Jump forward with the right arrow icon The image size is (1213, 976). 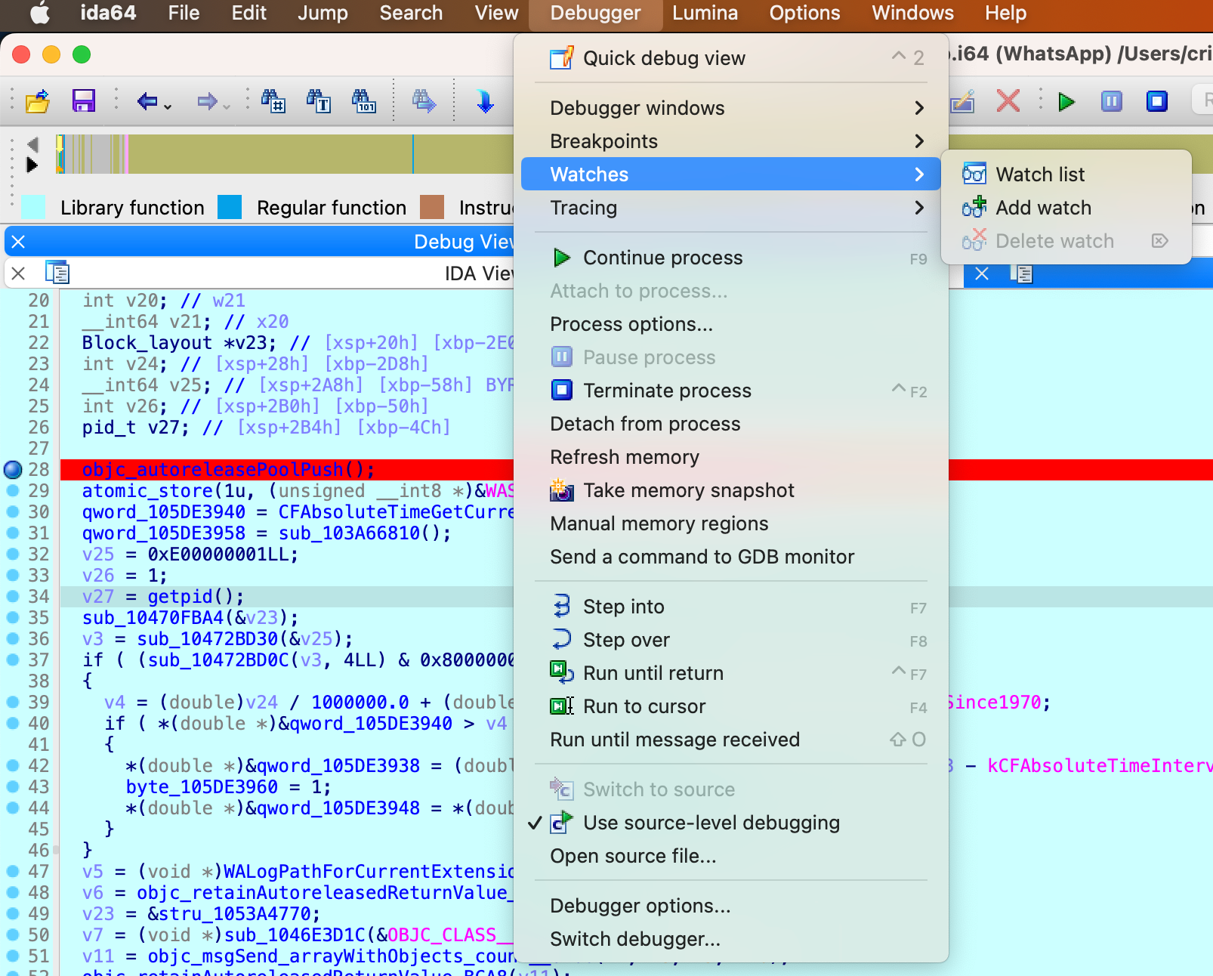tap(207, 101)
